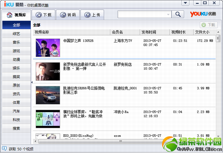Sort by the 文件大小 column header
223x156 pixels.
[x=205, y=32]
